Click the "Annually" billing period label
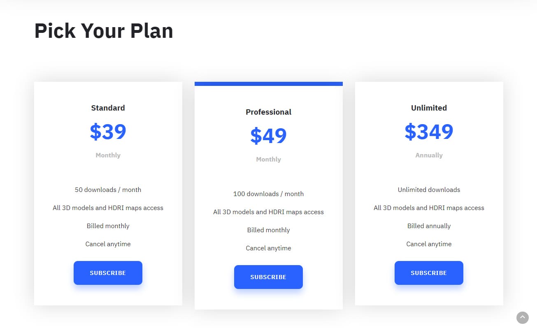 (429, 155)
